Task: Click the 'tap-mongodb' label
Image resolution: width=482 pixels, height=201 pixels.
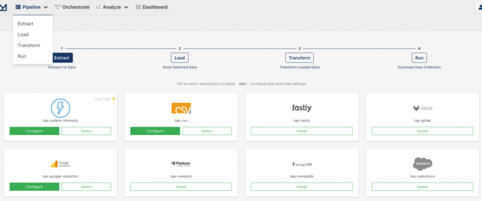Action: (x=302, y=176)
